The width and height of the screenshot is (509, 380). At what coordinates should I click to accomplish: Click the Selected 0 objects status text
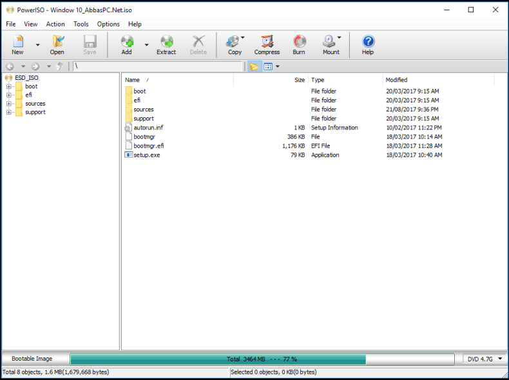coord(274,372)
